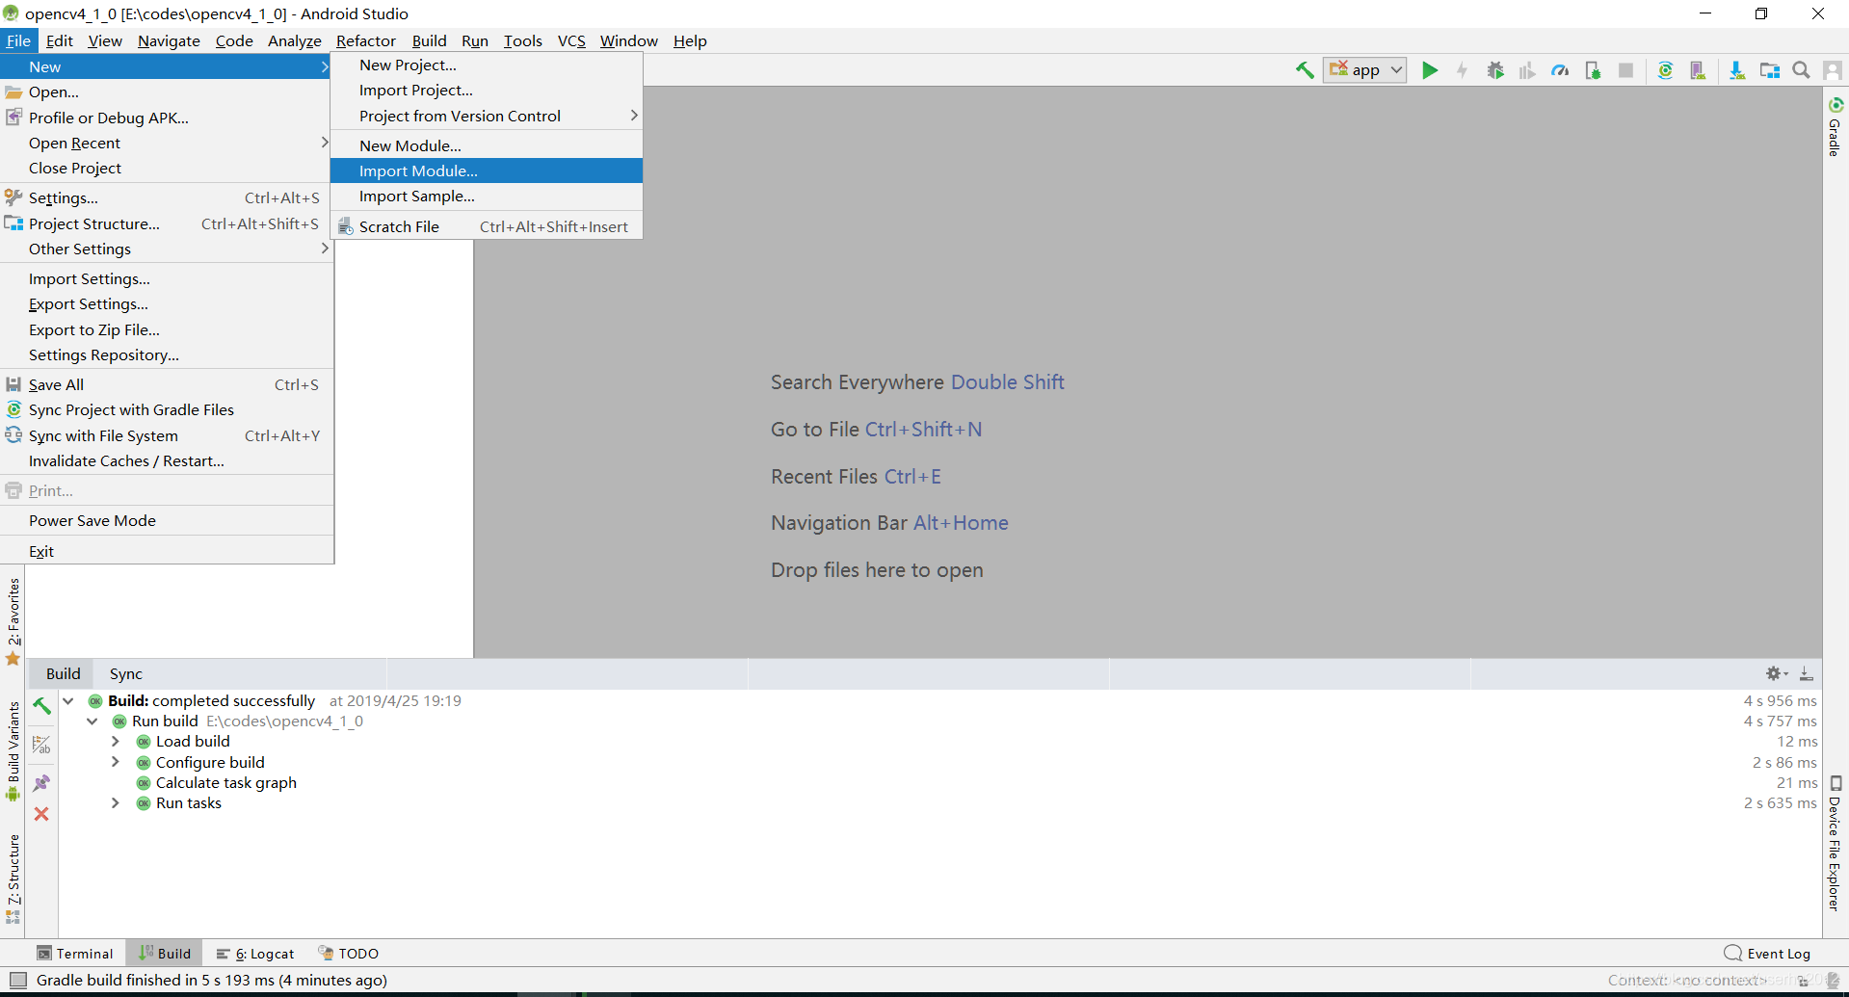The height and width of the screenshot is (997, 1849).
Task: Choose Import Module from the menu
Action: (418, 171)
